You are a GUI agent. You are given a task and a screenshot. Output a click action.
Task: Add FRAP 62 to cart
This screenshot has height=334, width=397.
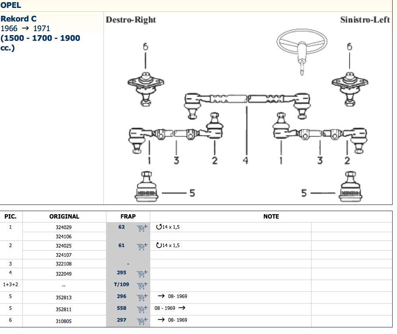[142, 228]
